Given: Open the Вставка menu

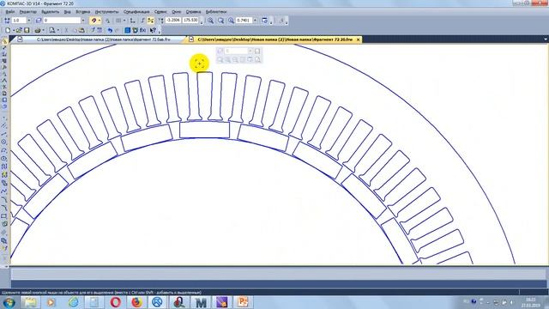Looking at the screenshot, I should click(83, 12).
